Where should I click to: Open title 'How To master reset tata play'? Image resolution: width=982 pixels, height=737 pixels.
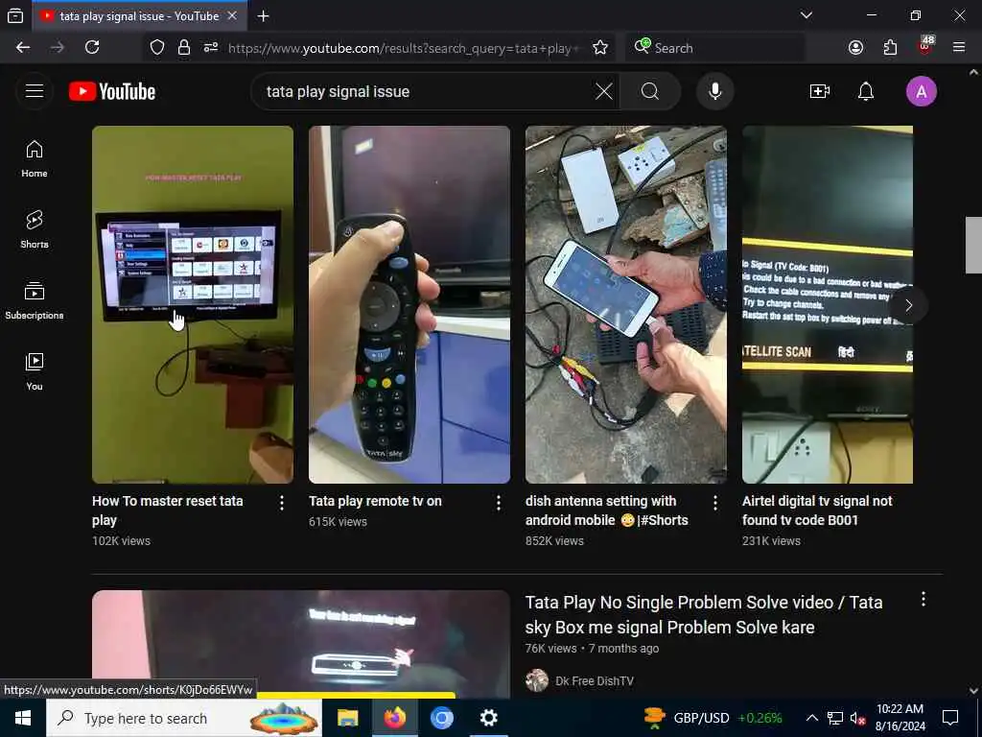167,511
